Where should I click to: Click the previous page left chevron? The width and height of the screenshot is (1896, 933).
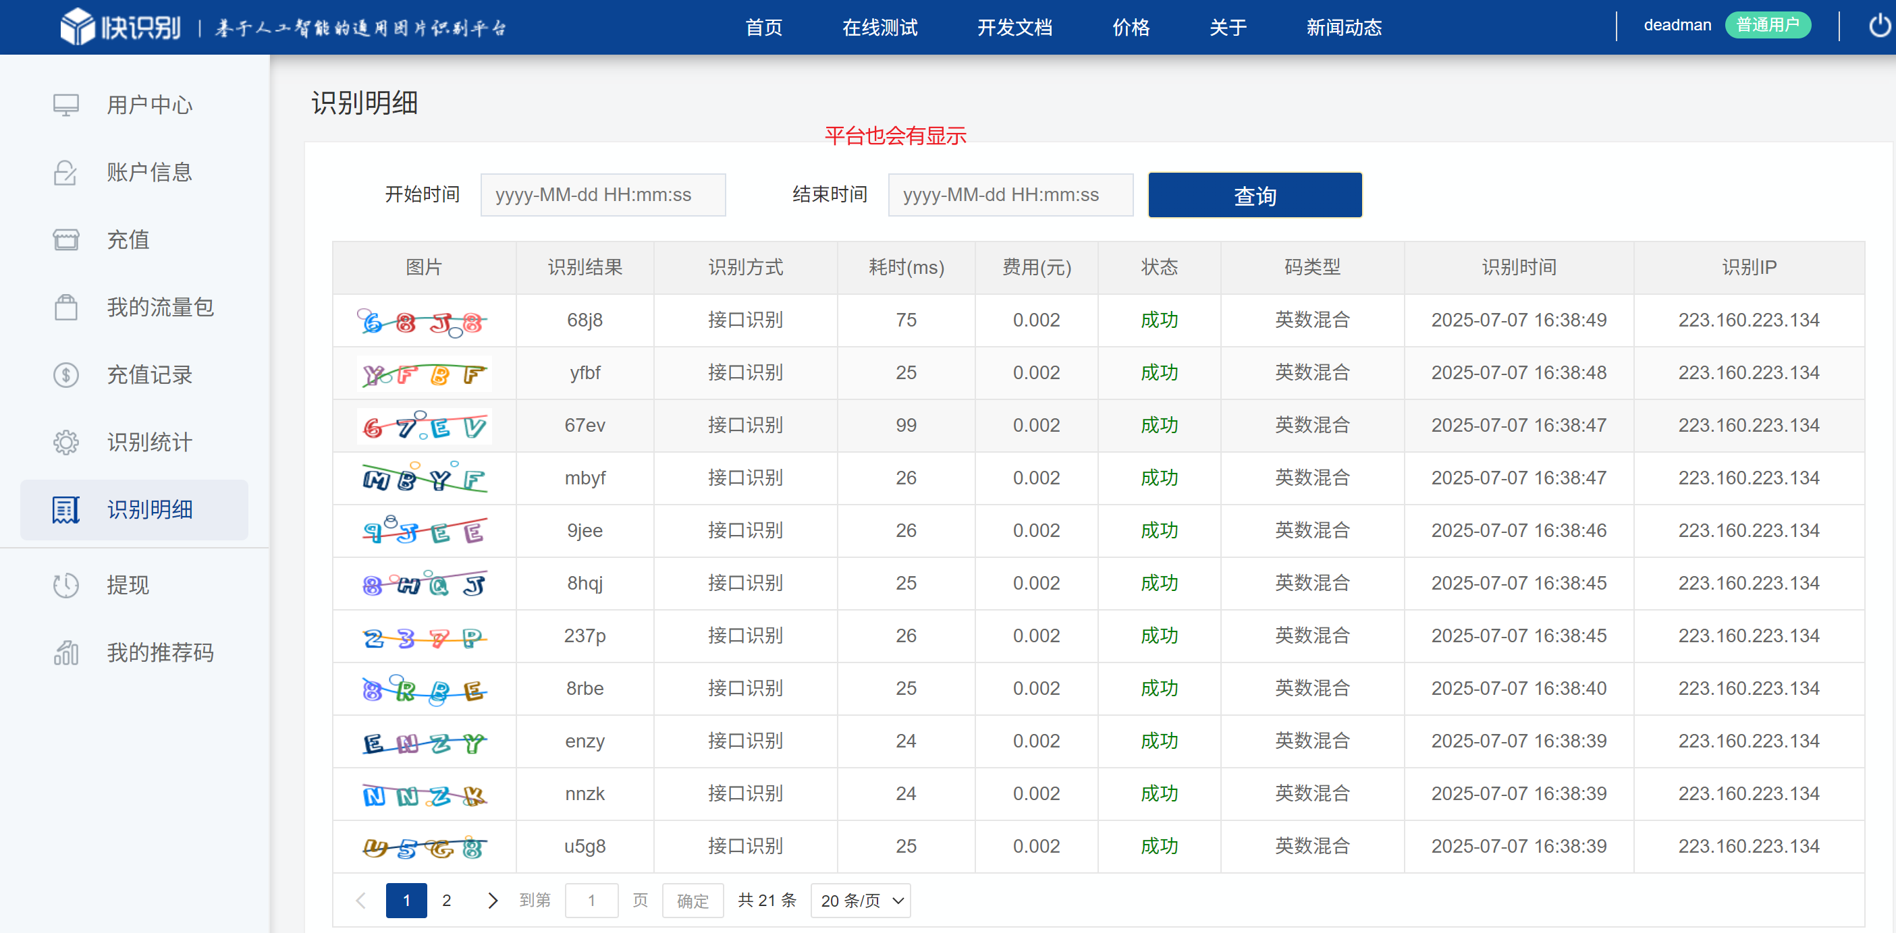click(360, 901)
